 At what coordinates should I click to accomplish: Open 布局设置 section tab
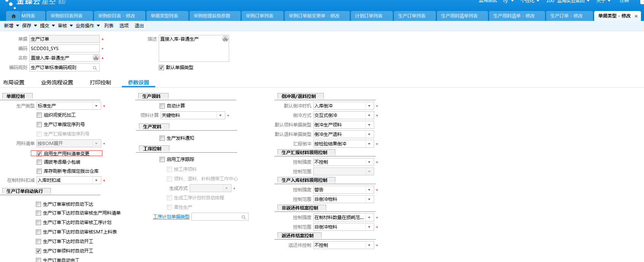click(x=14, y=82)
